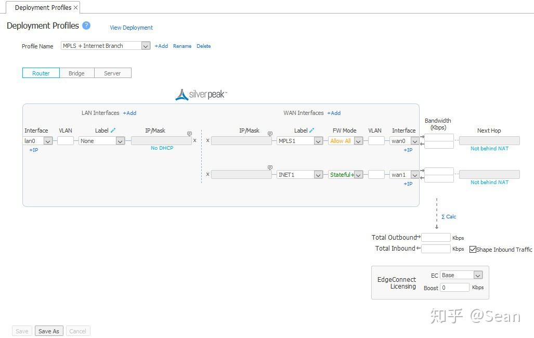Uncheck Shape Inbound Traffic
The height and width of the screenshot is (338, 534).
pyautogui.click(x=473, y=250)
